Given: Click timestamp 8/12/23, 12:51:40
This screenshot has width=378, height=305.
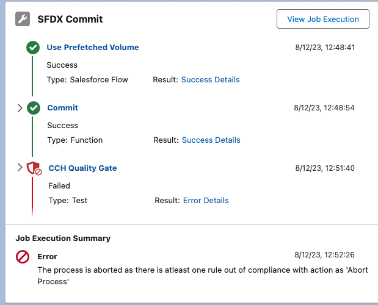Looking at the screenshot, I should 325,168.
